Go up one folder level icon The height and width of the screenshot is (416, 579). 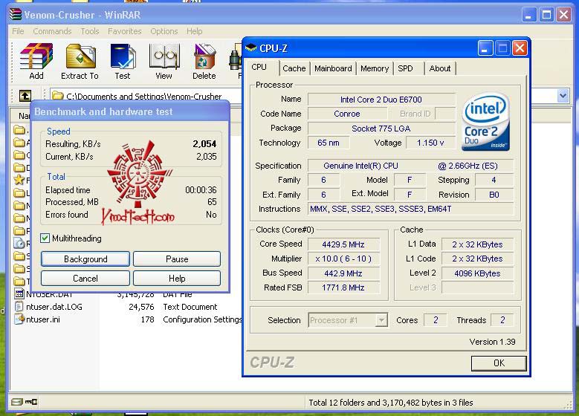pyautogui.click(x=25, y=96)
